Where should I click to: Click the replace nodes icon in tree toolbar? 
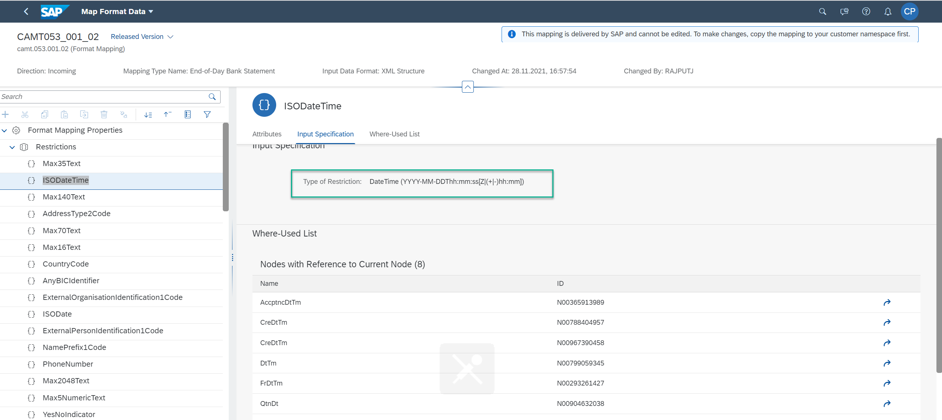[x=124, y=115]
